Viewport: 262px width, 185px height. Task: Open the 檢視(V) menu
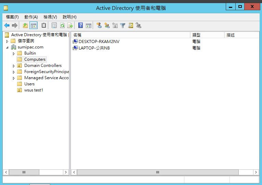click(50, 17)
